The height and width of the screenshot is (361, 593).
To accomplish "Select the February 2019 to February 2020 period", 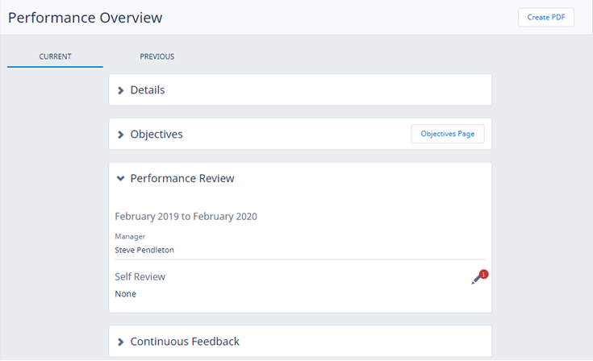I will click(x=186, y=216).
